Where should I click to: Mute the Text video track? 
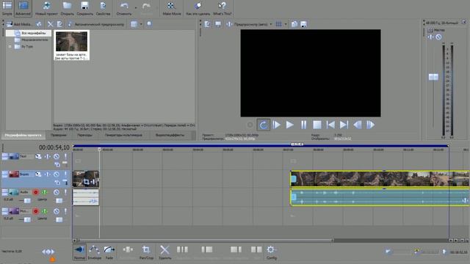coord(57,156)
